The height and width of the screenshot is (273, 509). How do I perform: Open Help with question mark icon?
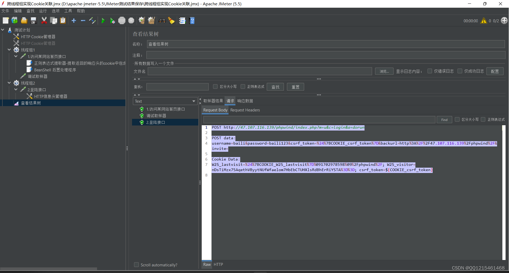click(192, 20)
